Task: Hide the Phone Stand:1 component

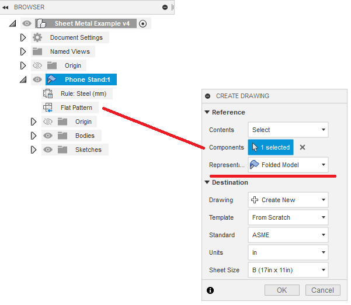Action: coord(37,79)
